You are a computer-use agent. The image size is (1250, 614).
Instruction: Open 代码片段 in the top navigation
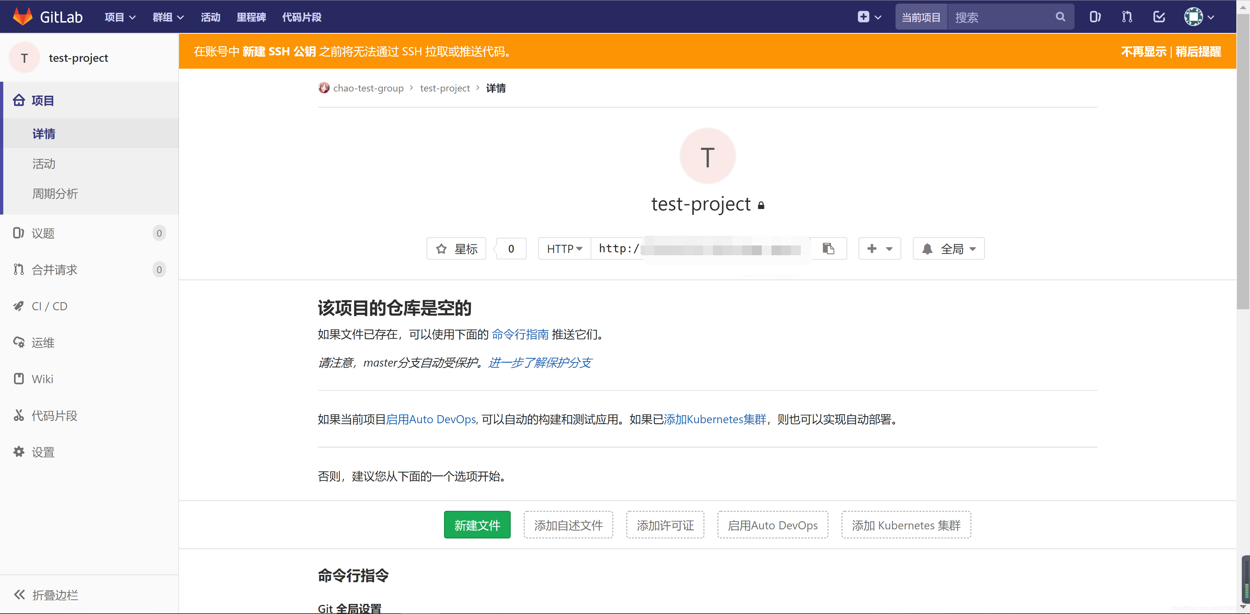[301, 17]
